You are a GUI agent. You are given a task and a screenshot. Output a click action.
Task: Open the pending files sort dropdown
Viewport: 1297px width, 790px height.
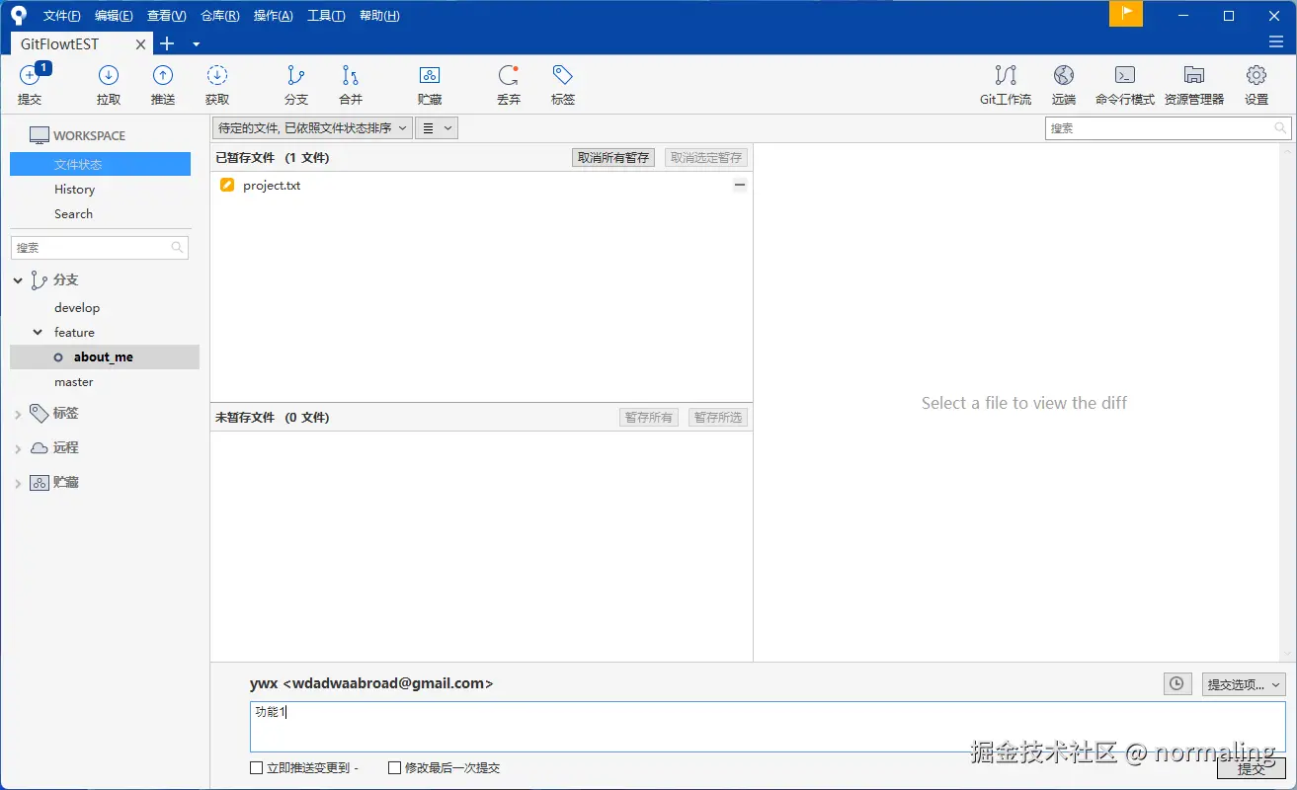[x=312, y=128]
